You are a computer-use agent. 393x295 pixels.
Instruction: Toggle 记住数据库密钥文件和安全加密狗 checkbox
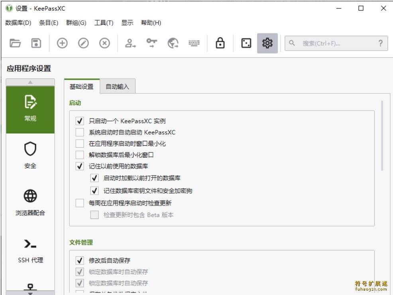click(x=94, y=191)
